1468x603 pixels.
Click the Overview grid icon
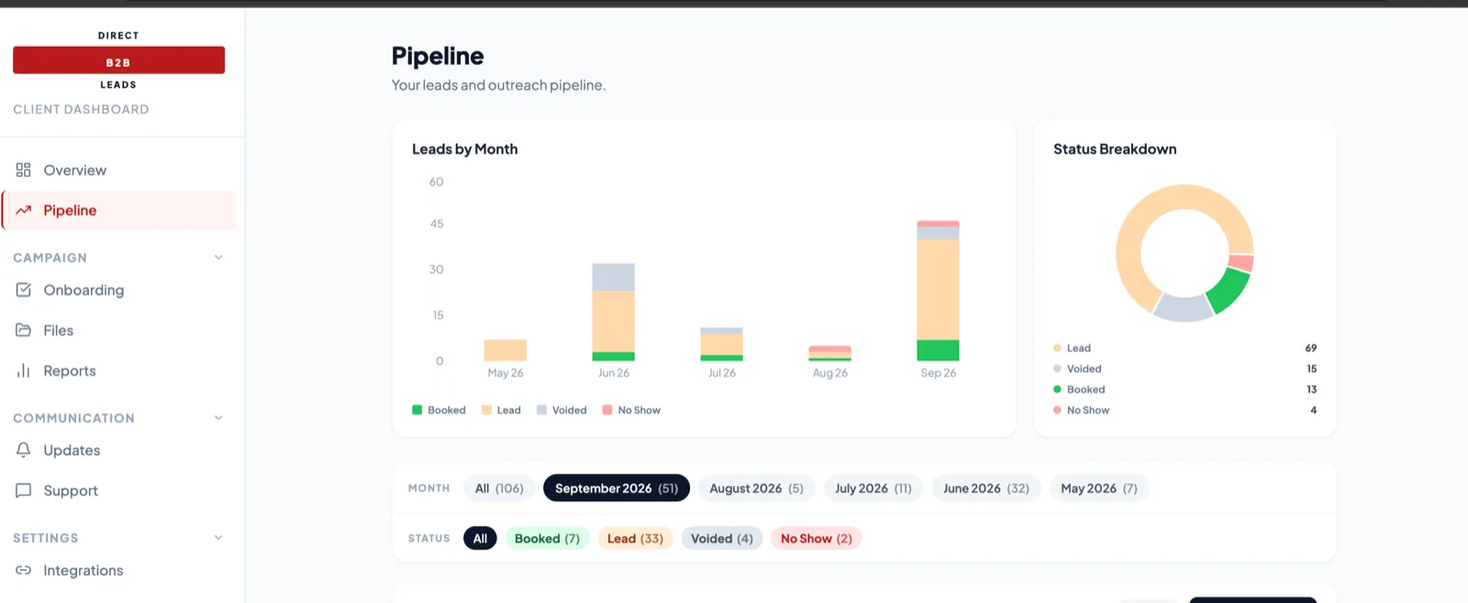(24, 170)
